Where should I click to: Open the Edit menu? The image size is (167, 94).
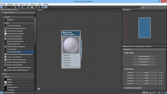(16, 4)
